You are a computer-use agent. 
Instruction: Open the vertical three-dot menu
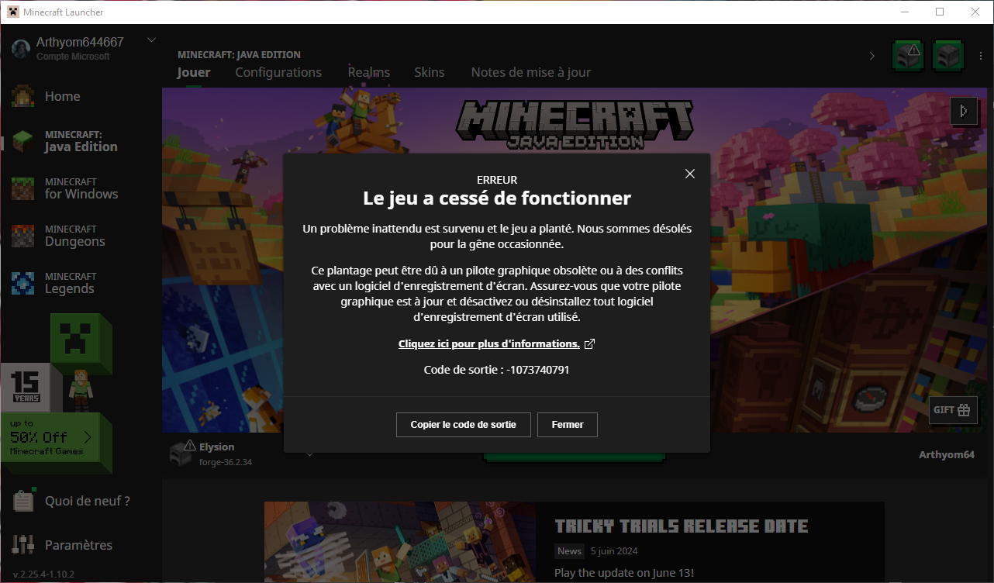[x=982, y=56]
